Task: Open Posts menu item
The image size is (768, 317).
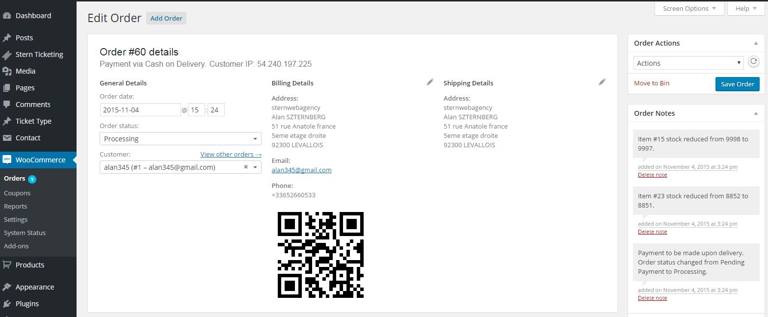Action: pyautogui.click(x=38, y=38)
